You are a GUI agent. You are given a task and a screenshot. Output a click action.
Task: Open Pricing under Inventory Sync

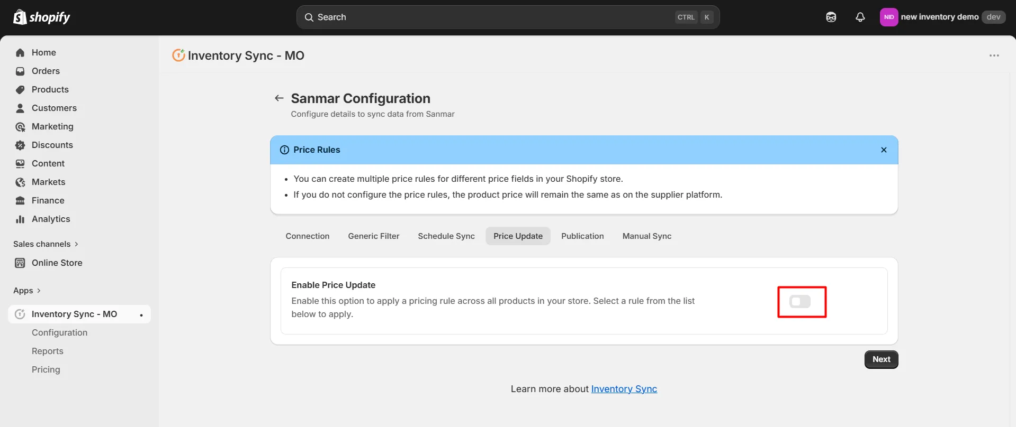[x=46, y=370]
